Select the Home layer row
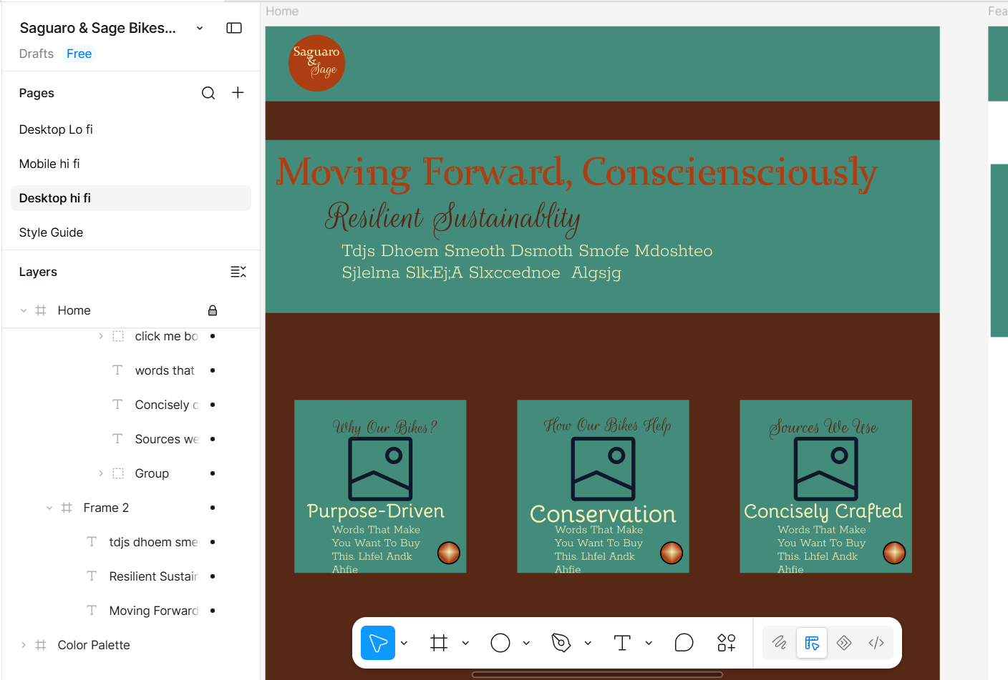1008x680 pixels. 131,310
